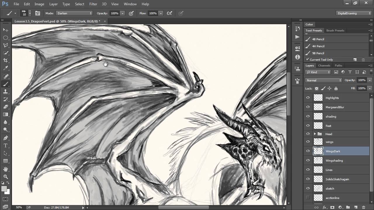The width and height of the screenshot is (374, 210).
Task: Select the 9B Pencil tool preset
Action: click(318, 53)
